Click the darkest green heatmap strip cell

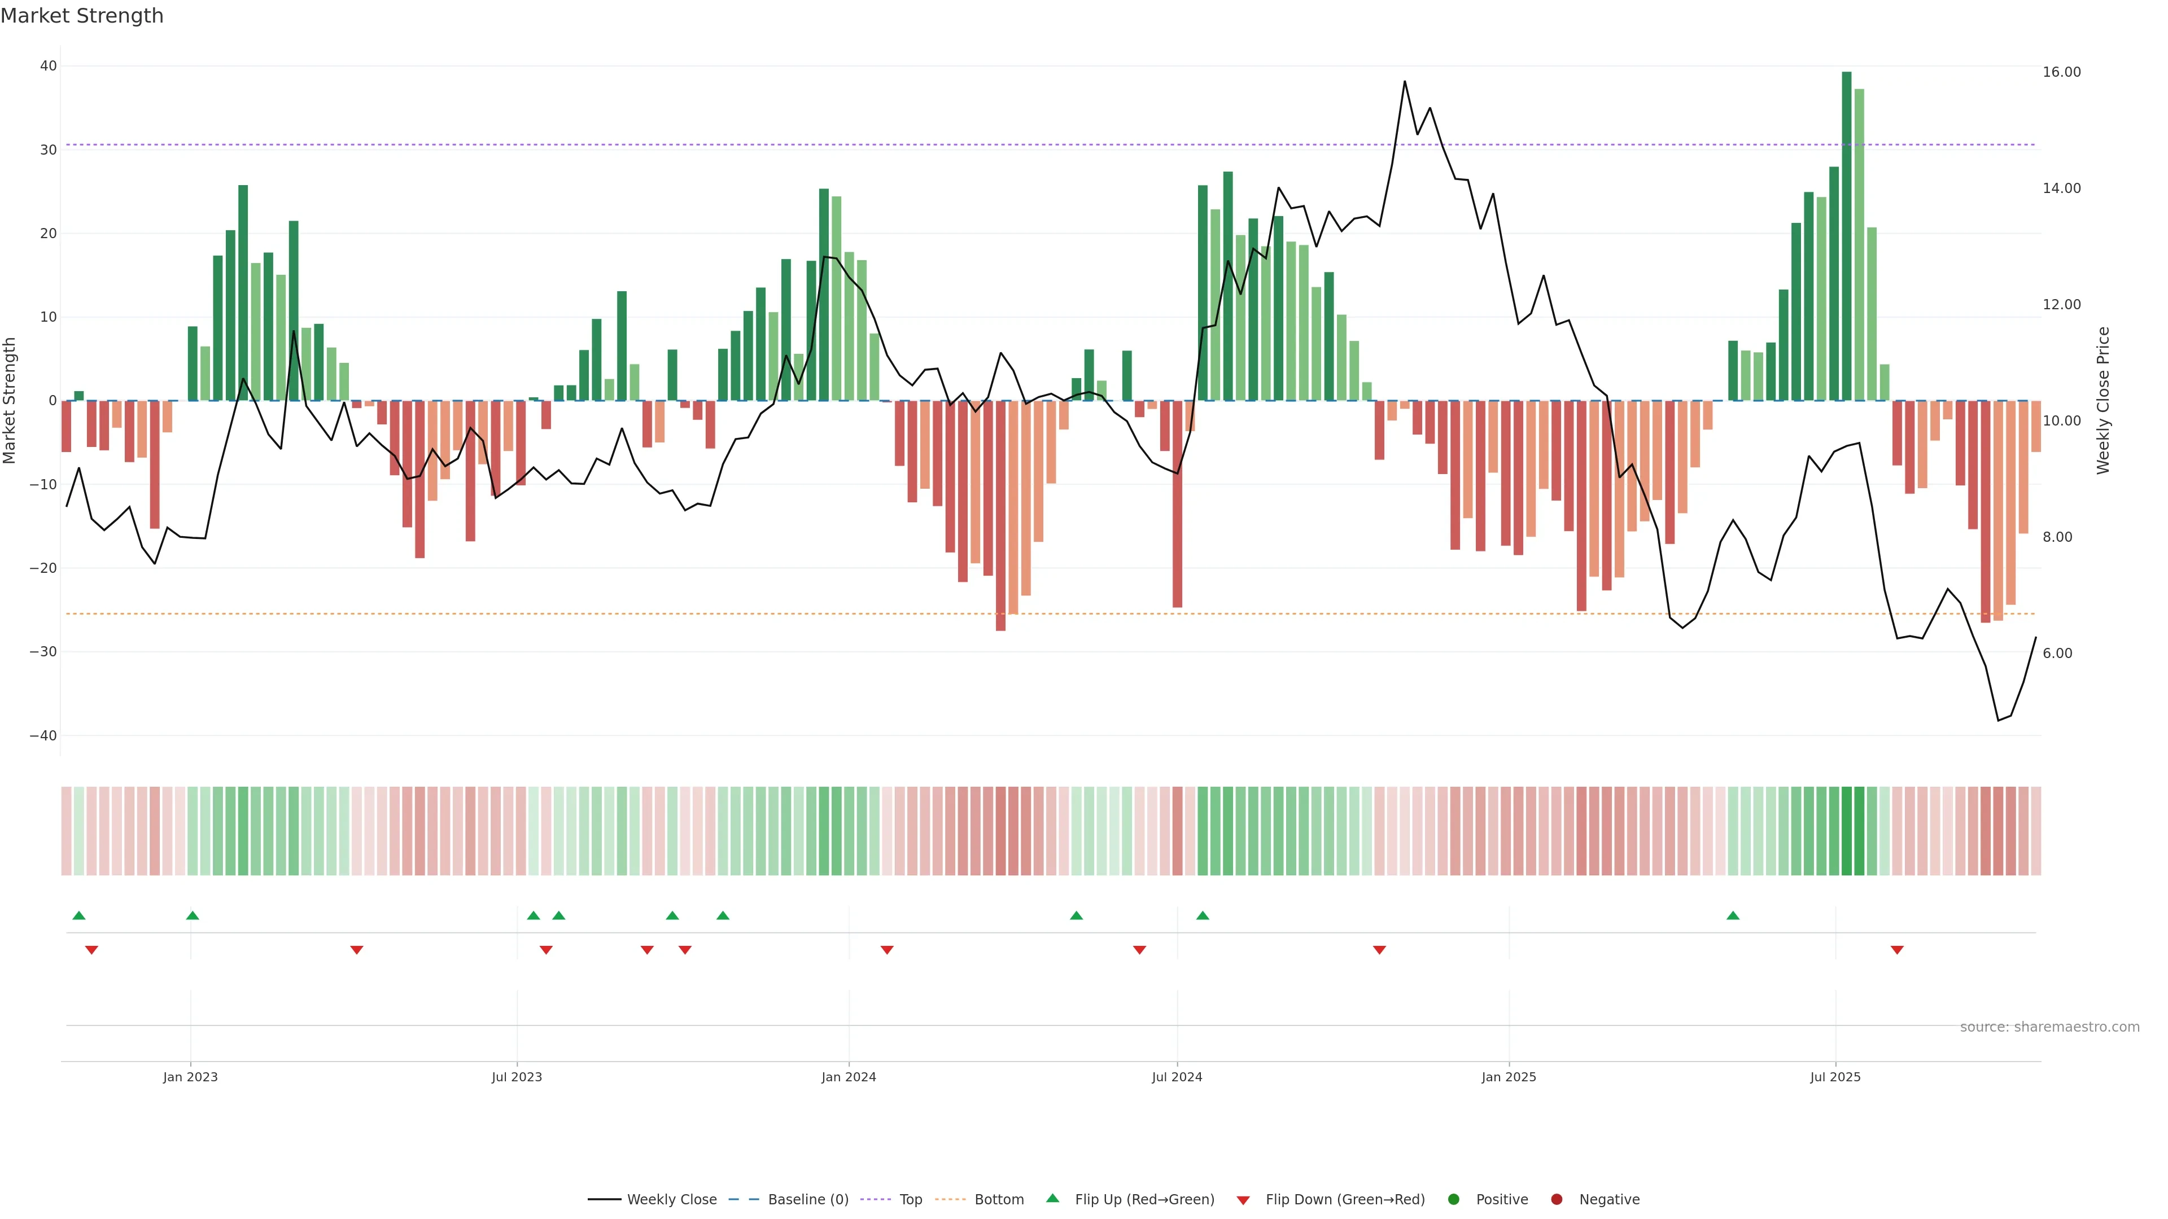(1847, 831)
